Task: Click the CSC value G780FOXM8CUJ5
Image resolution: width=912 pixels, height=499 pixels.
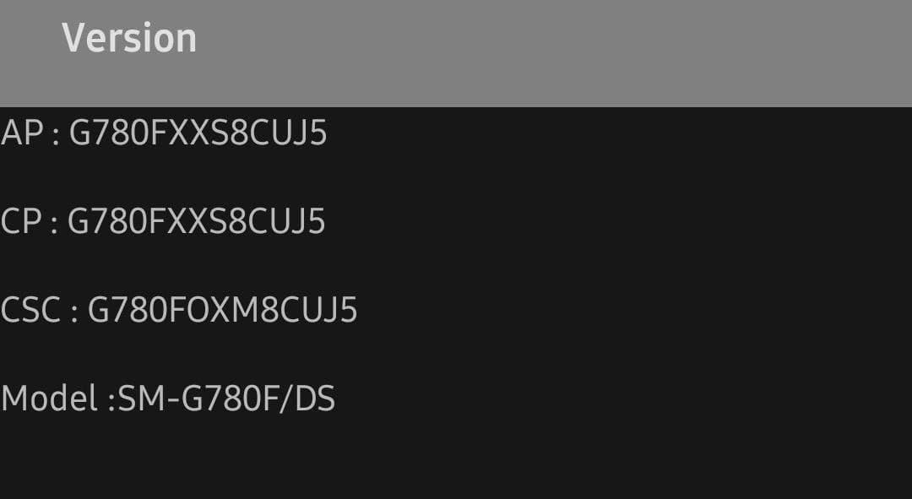Action: tap(222, 310)
